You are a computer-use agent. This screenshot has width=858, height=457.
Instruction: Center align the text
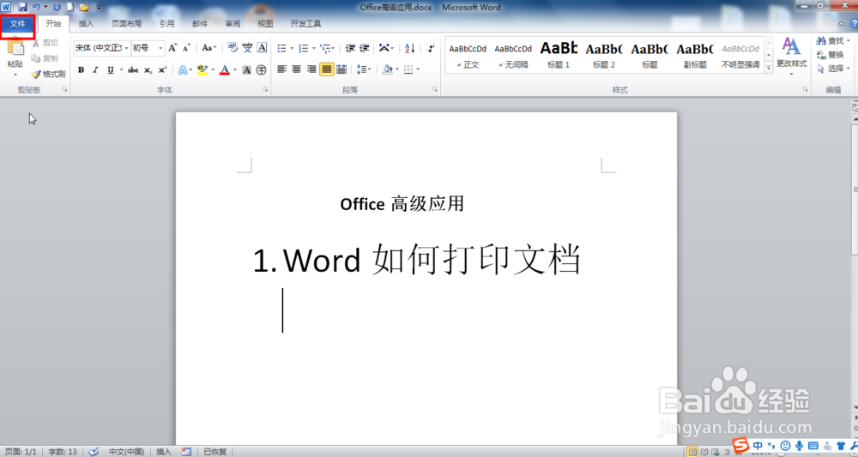[297, 69]
